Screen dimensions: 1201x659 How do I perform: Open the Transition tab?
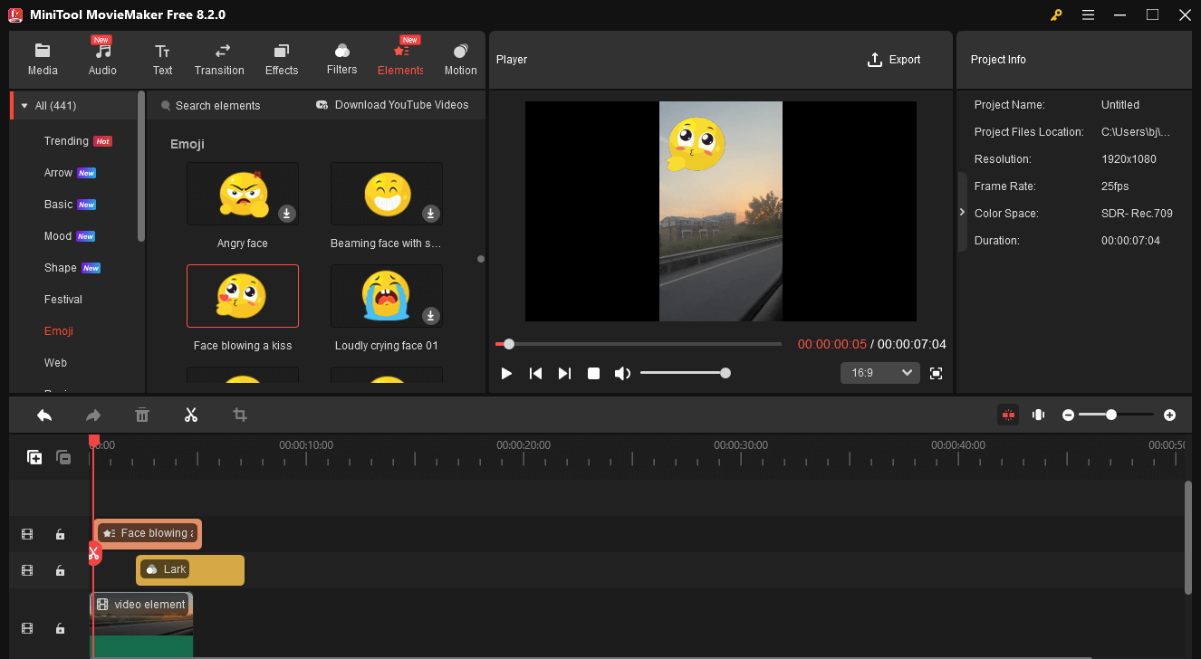click(219, 60)
